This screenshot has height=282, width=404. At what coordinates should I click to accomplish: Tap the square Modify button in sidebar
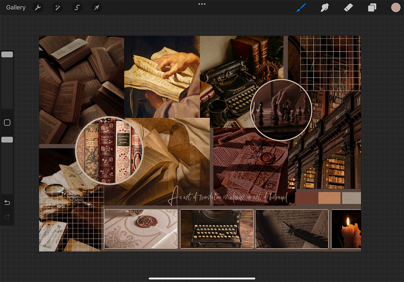[7, 123]
